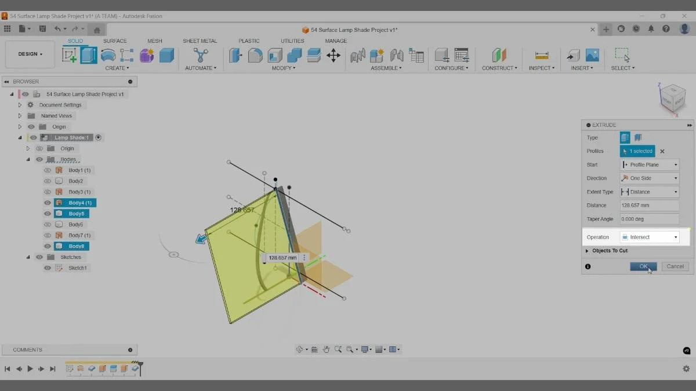Expand the Named Views tree item

(19, 115)
